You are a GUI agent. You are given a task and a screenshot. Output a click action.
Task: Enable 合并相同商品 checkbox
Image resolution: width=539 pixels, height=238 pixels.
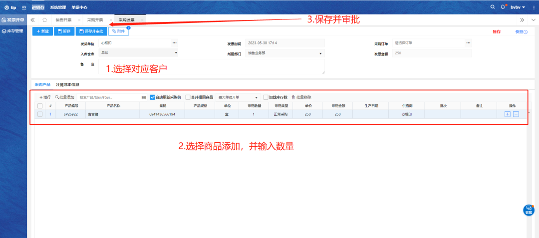[188, 97]
